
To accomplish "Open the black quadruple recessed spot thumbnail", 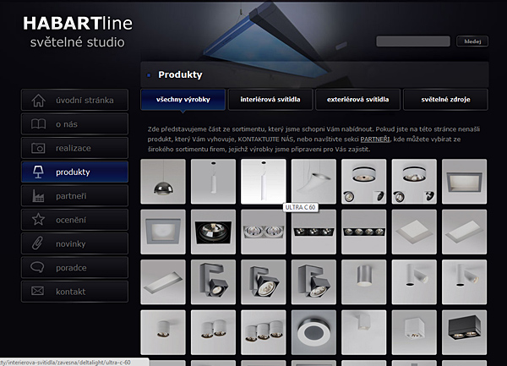I will (363, 232).
